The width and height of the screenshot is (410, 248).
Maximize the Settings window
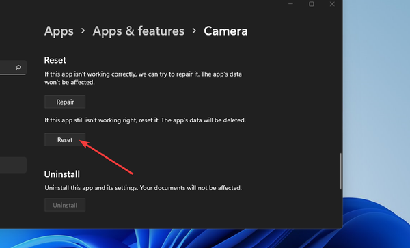(312, 4)
